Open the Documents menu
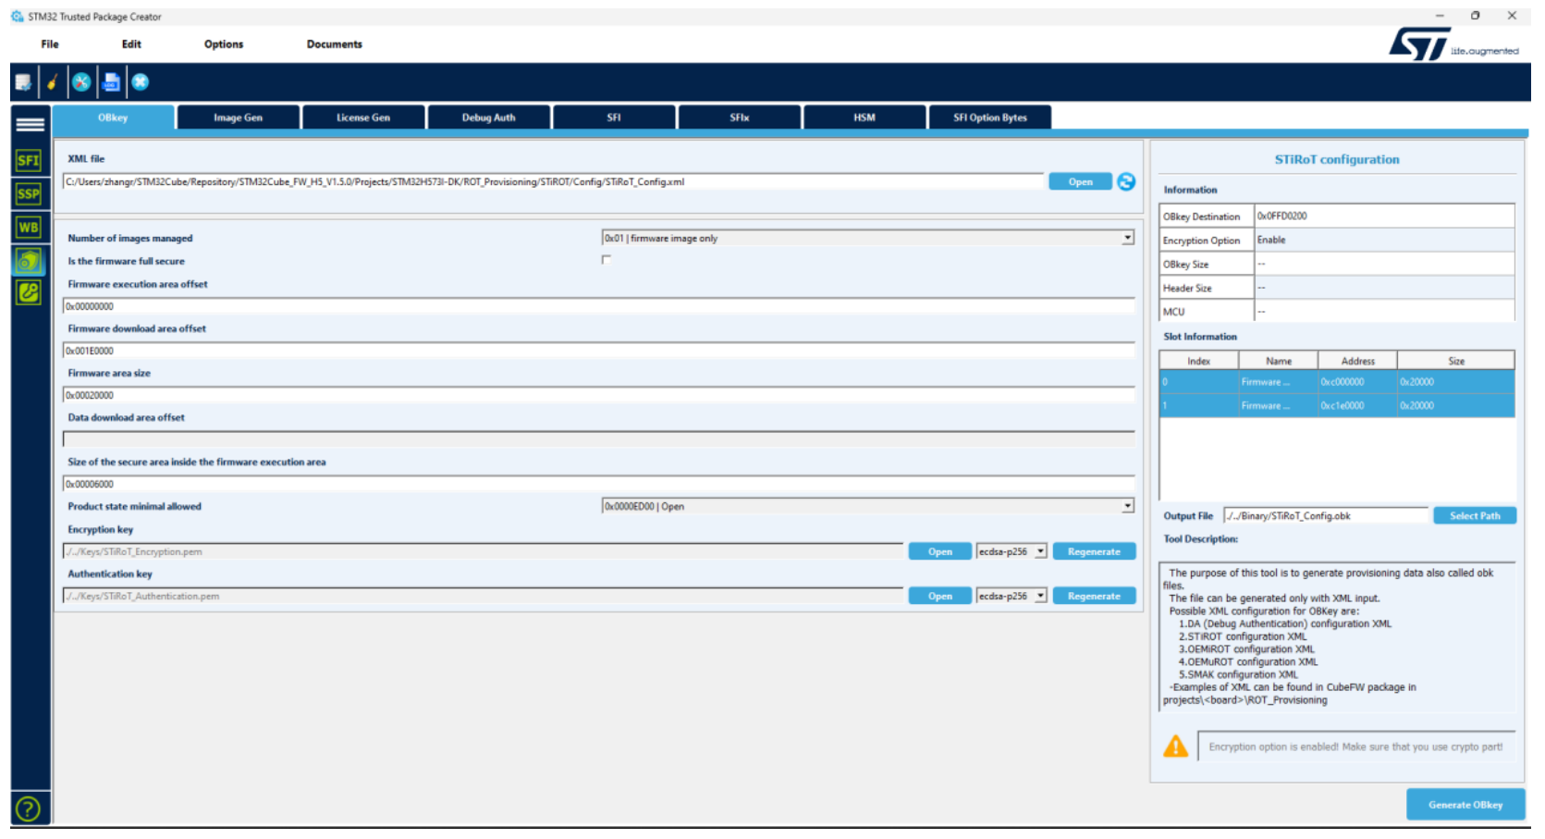 [335, 44]
